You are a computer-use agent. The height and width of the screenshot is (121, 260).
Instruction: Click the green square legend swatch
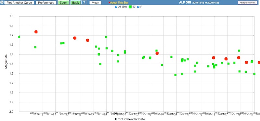pos(130,7)
